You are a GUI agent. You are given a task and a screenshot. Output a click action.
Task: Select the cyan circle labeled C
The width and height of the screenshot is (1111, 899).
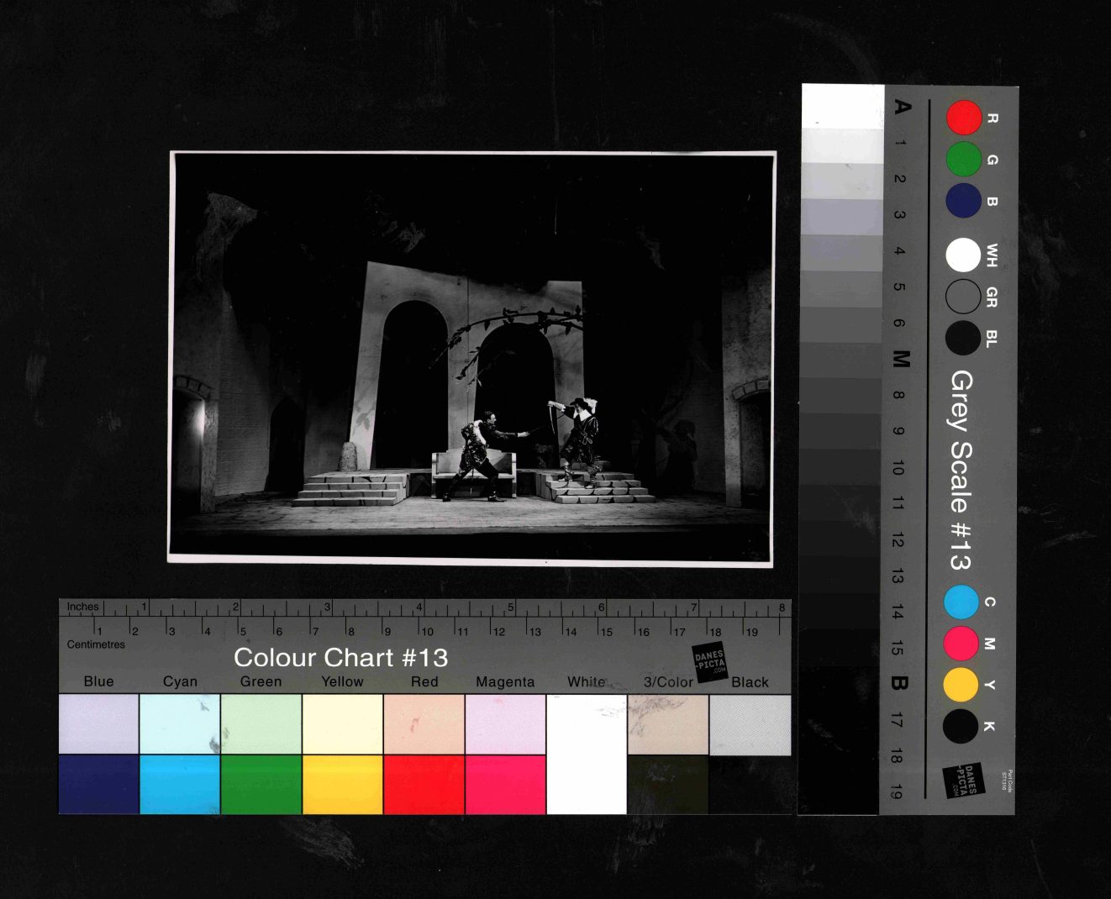[x=961, y=602]
